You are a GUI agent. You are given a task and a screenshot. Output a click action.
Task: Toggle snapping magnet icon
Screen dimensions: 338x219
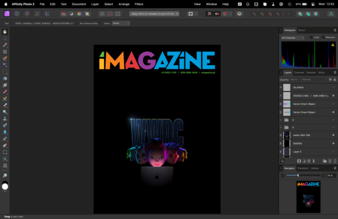(x=225, y=13)
